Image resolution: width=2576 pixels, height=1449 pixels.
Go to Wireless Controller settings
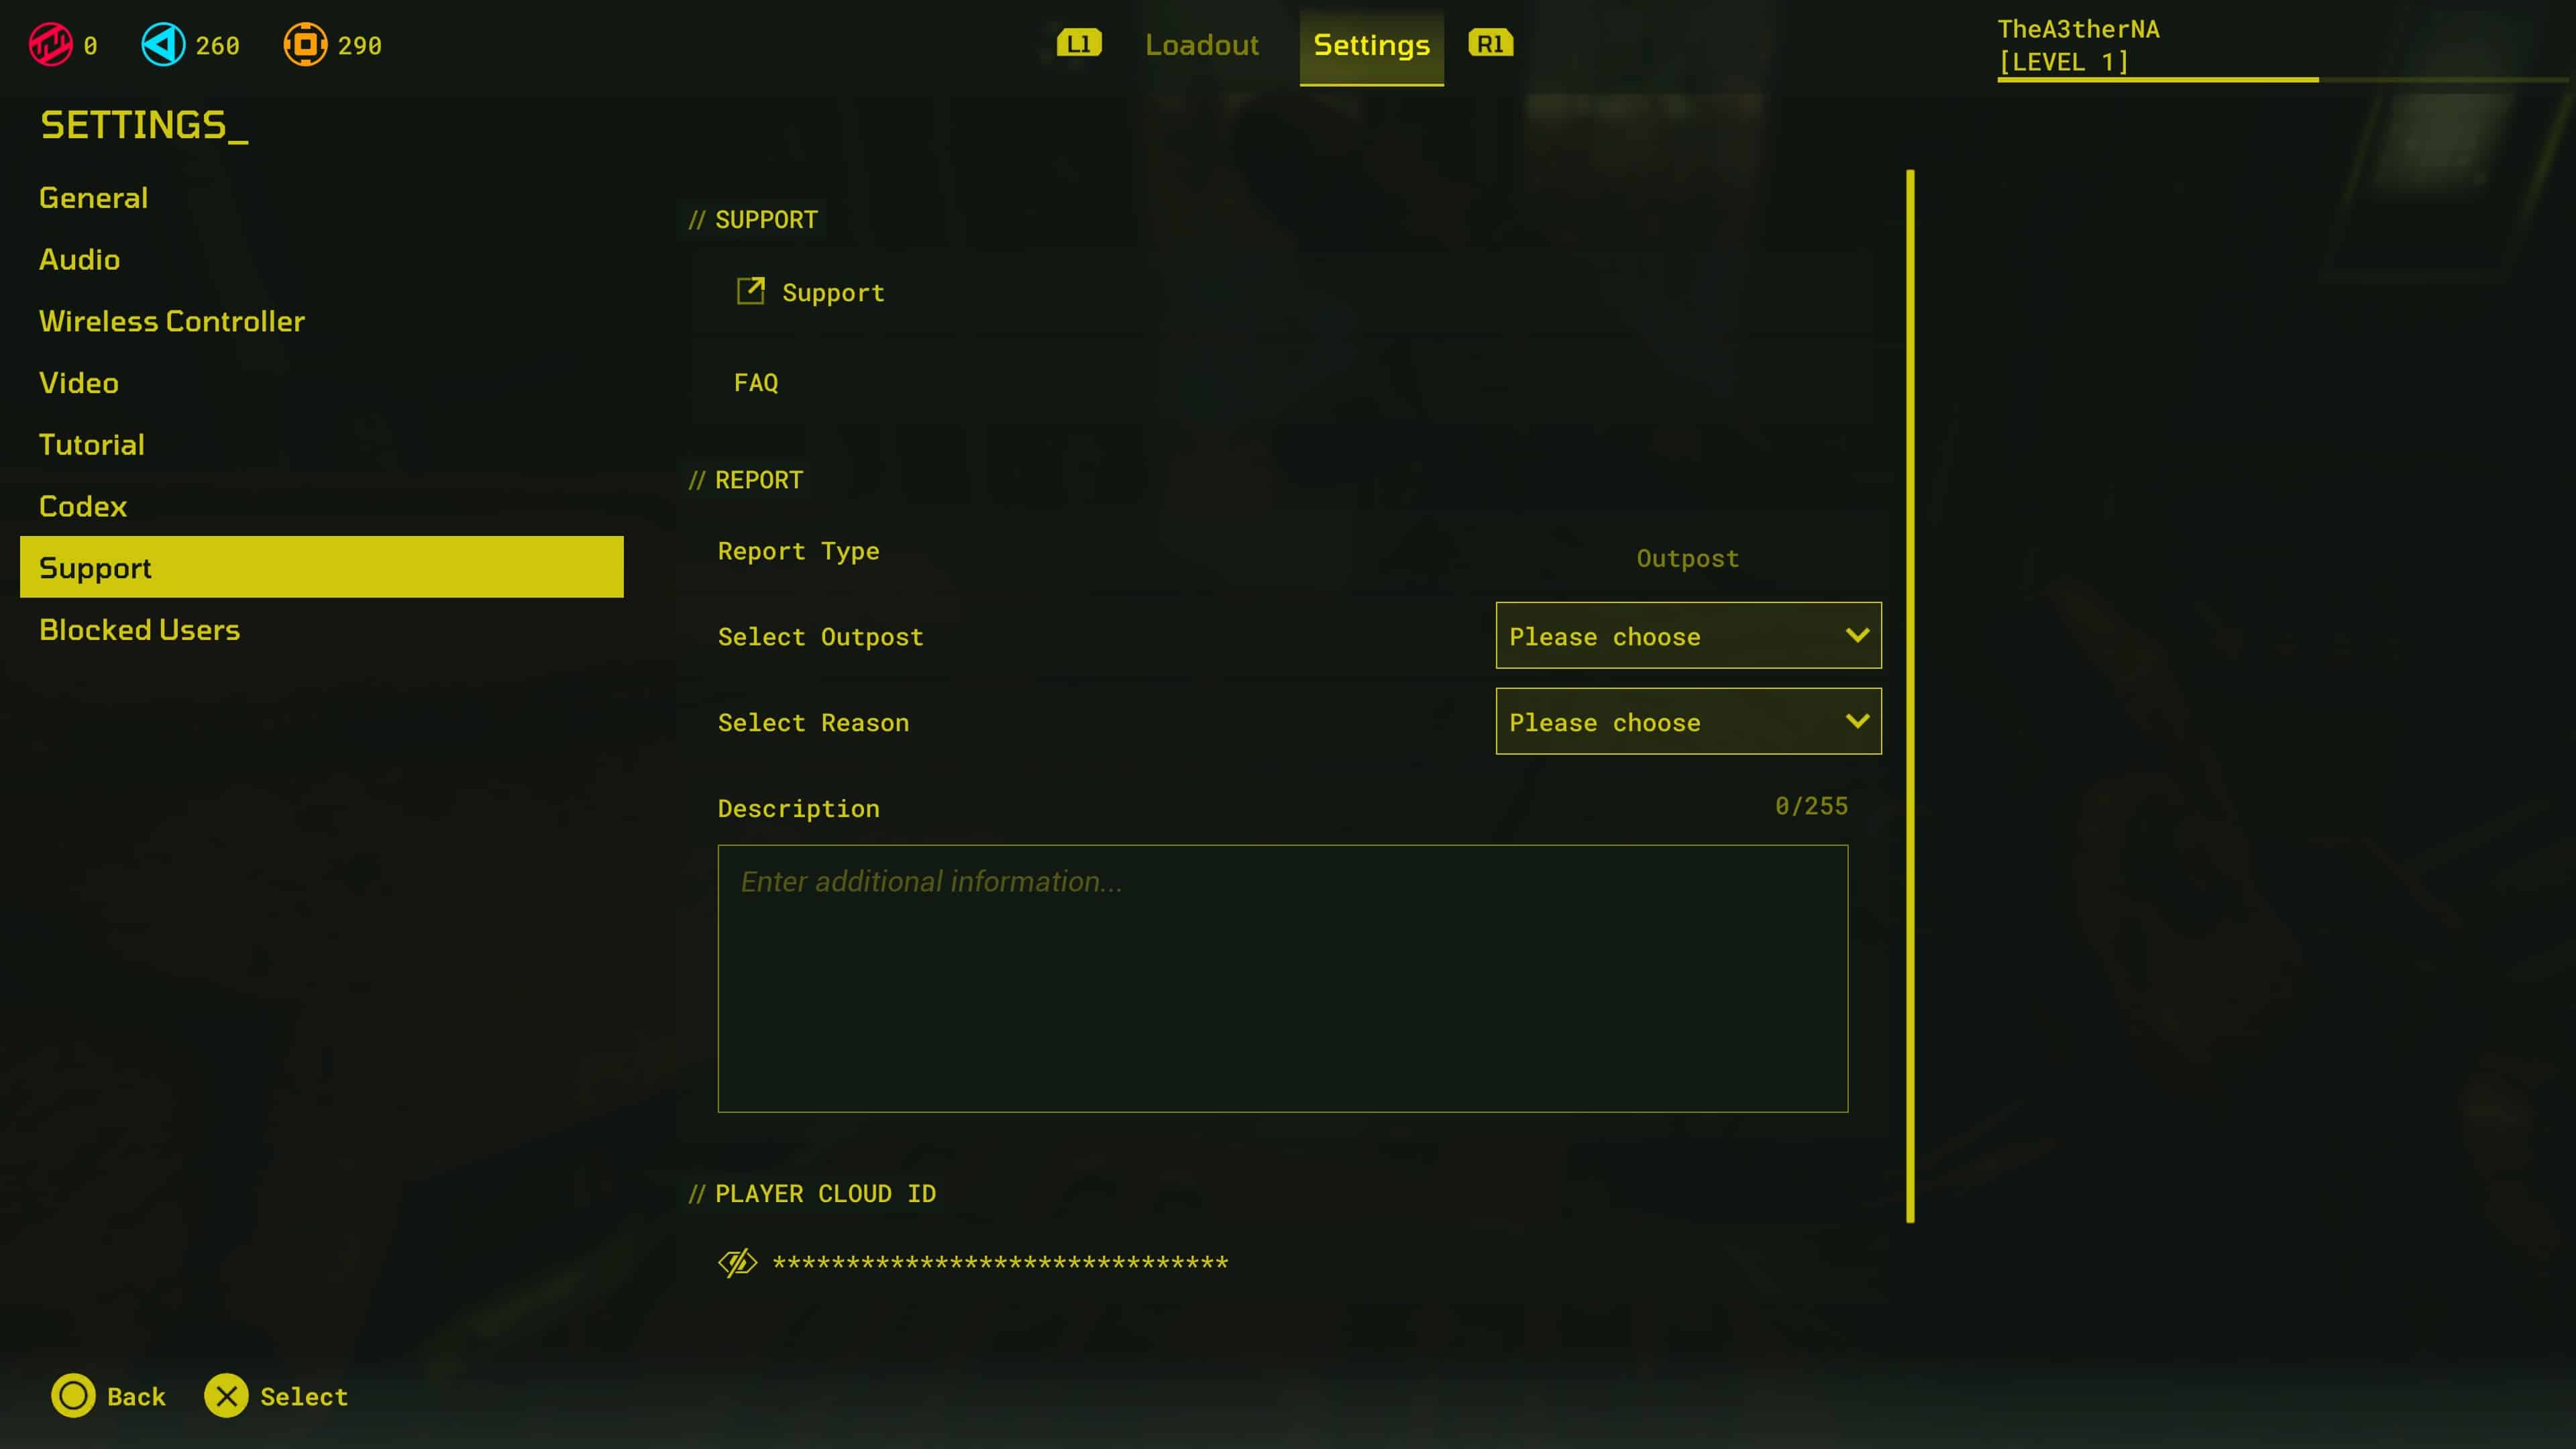click(x=172, y=321)
